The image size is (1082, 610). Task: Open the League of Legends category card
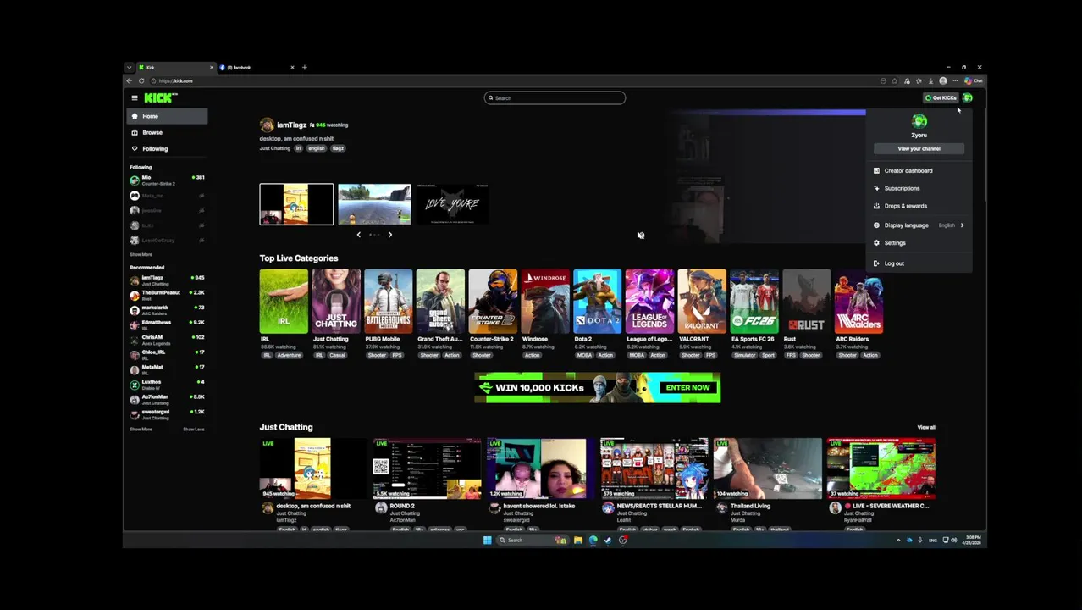649,301
